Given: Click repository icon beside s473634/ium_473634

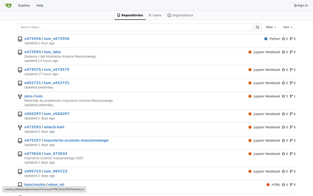Looking at the screenshot, I should click(x=20, y=154).
